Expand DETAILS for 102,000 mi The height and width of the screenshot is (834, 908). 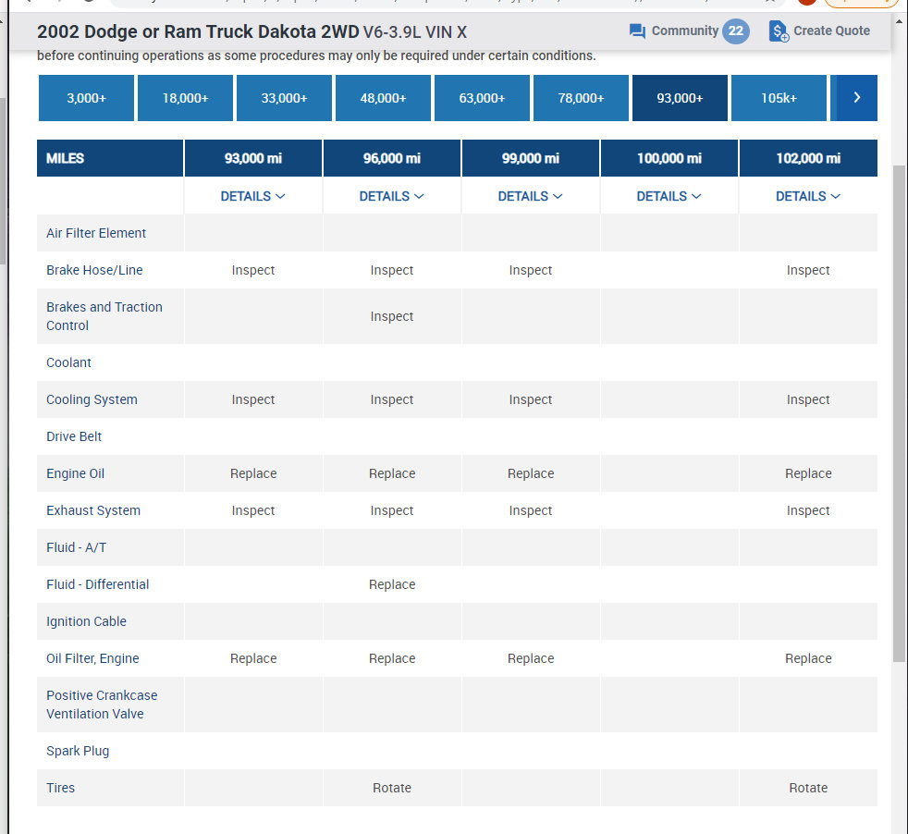click(808, 196)
